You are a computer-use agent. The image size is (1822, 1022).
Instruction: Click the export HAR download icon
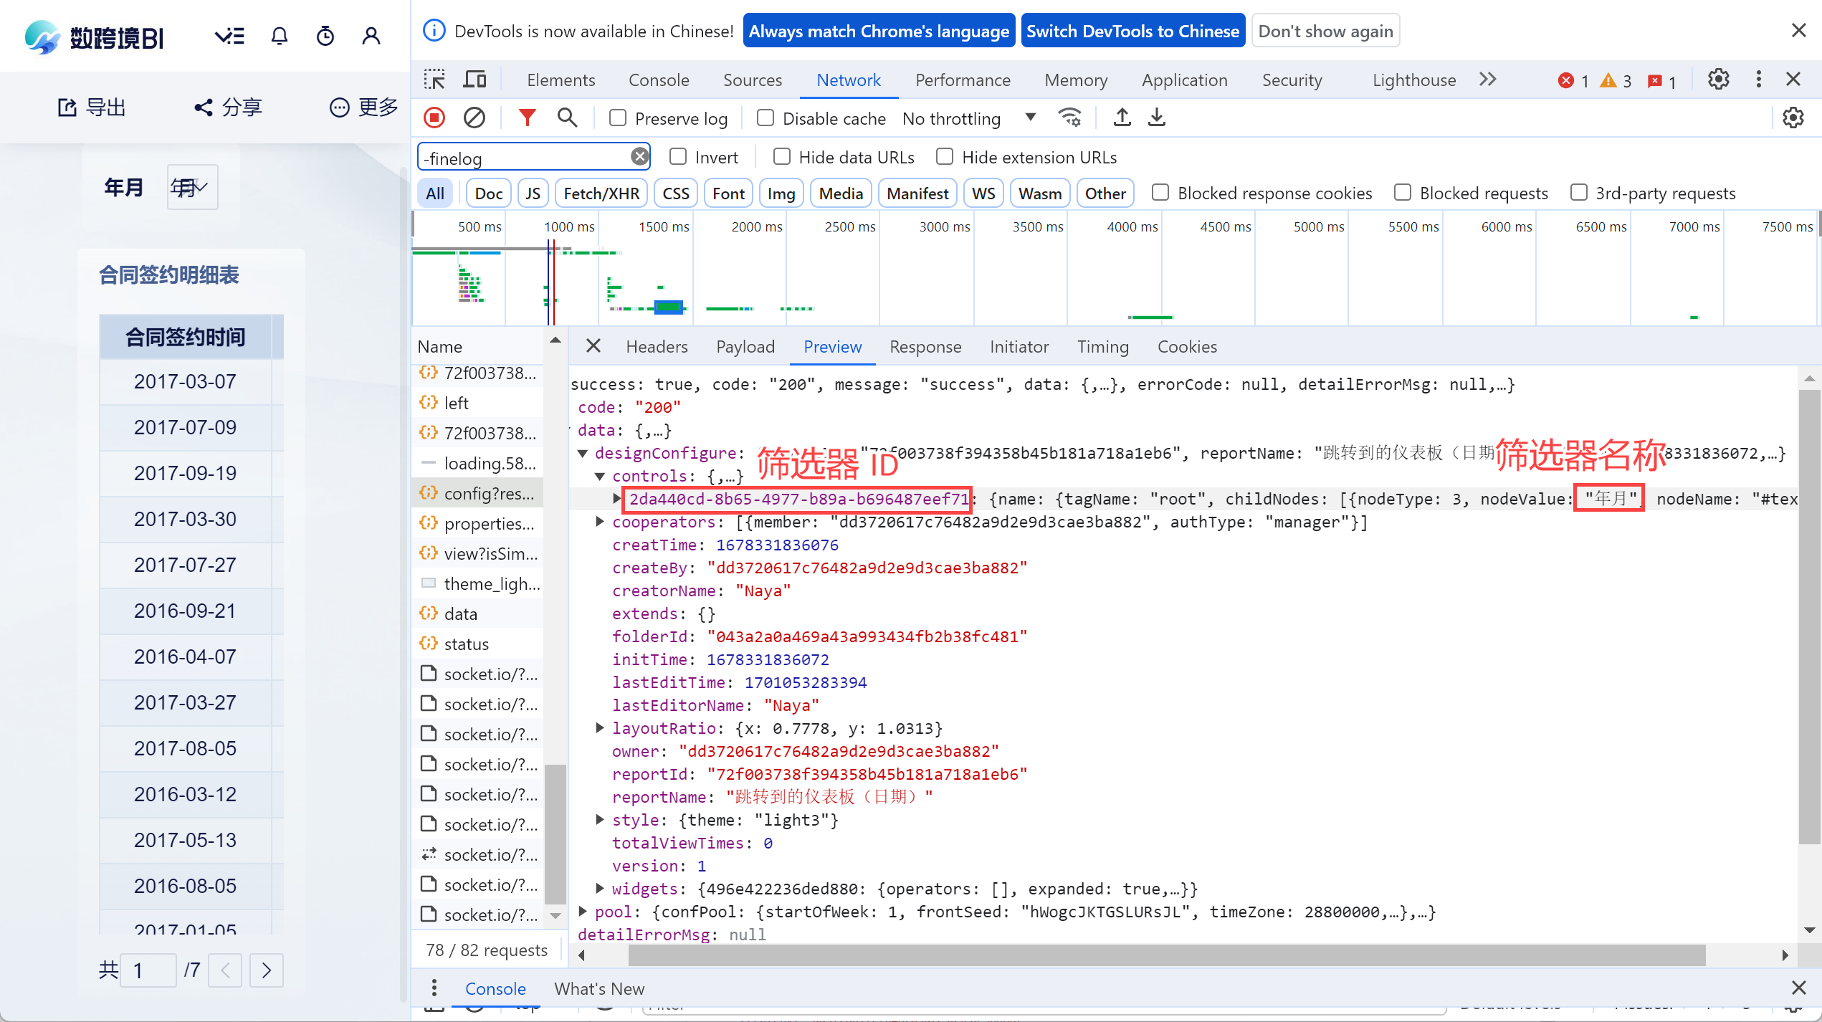click(x=1156, y=118)
